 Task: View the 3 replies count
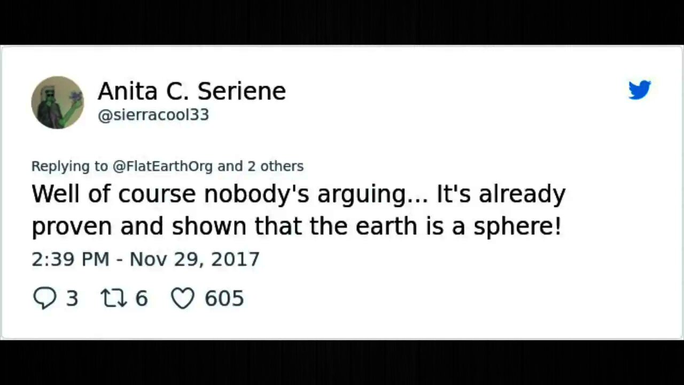[72, 298]
